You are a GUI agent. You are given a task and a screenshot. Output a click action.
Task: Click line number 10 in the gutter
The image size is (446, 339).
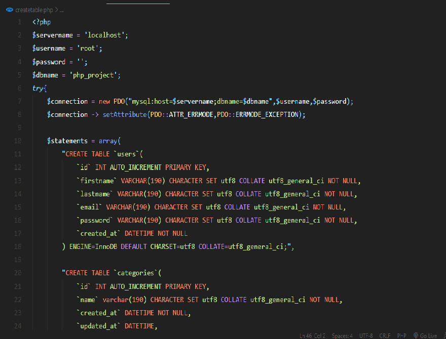click(18, 141)
